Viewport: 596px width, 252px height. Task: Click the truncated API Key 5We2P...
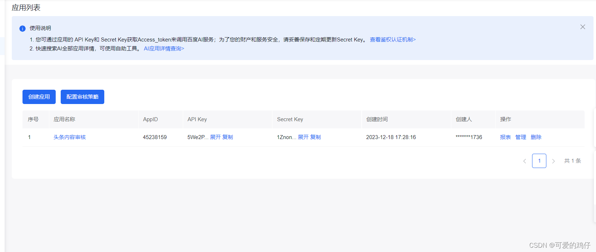point(198,137)
